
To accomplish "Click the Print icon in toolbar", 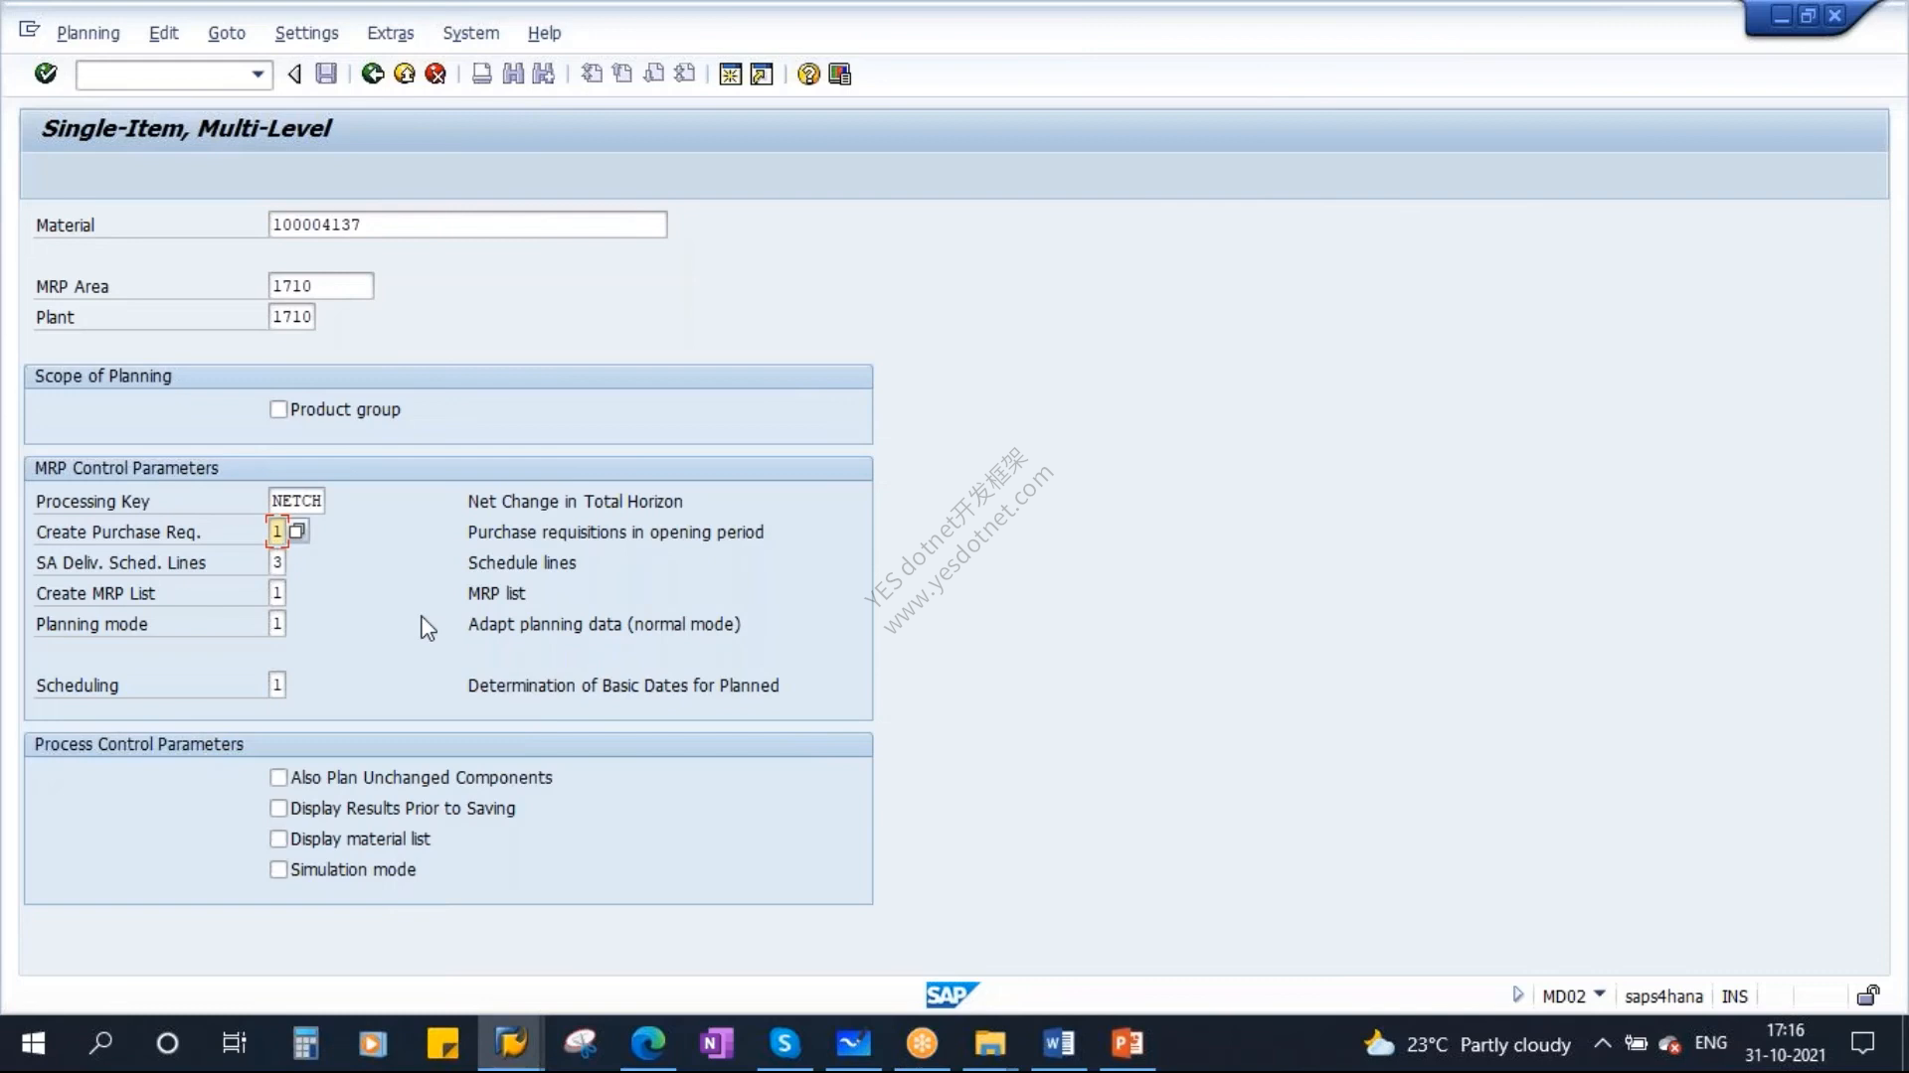I will 482,74.
